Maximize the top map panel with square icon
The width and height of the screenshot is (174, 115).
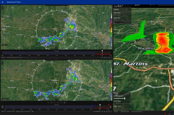point(111,57)
